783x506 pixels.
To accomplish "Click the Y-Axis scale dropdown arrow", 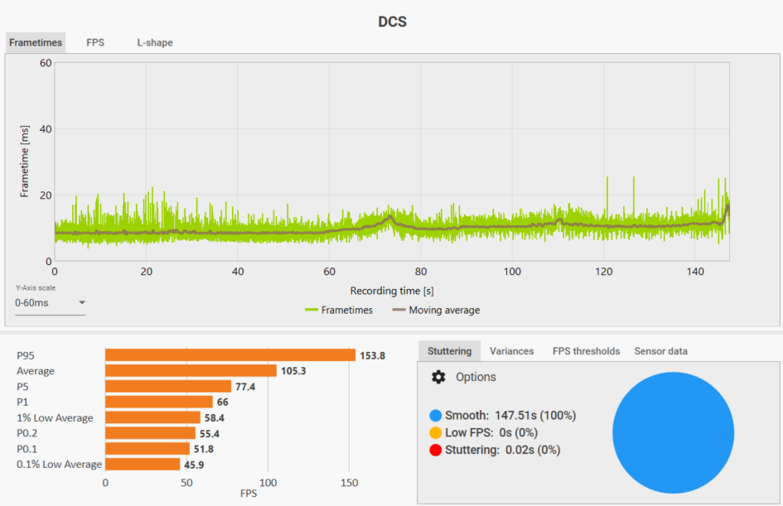I will [82, 303].
